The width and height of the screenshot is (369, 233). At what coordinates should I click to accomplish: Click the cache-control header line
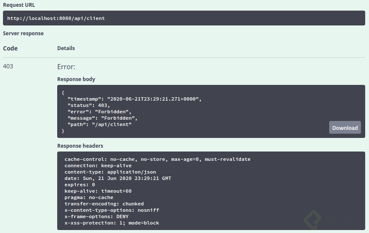[157, 159]
